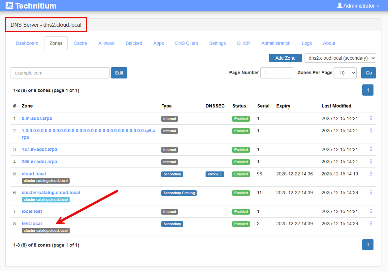The image size is (388, 271).
Task: Open options menu for cluster-catalog.cloud.local zone
Action: tap(371, 193)
